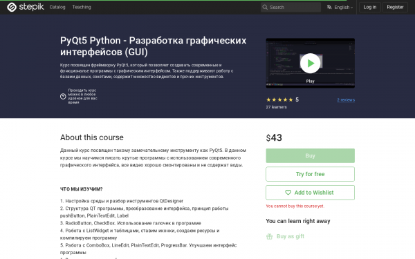
Task: Click the five-star rating
Action: (279, 99)
